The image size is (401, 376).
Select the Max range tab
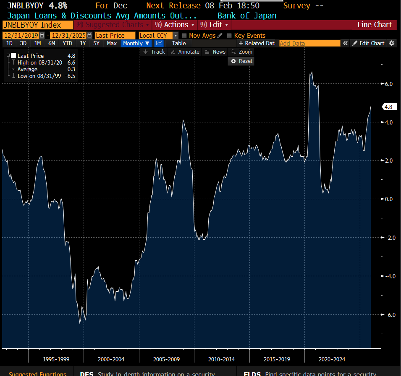(112, 44)
